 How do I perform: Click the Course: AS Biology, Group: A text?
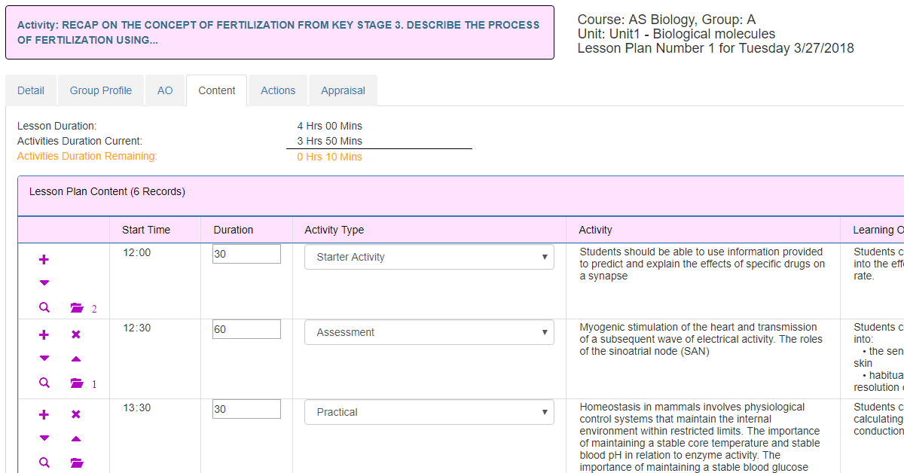point(667,20)
